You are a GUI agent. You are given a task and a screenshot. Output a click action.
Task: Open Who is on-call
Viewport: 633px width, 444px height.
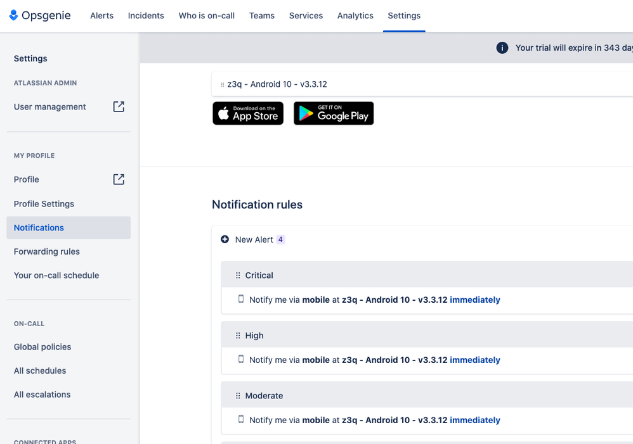207,15
